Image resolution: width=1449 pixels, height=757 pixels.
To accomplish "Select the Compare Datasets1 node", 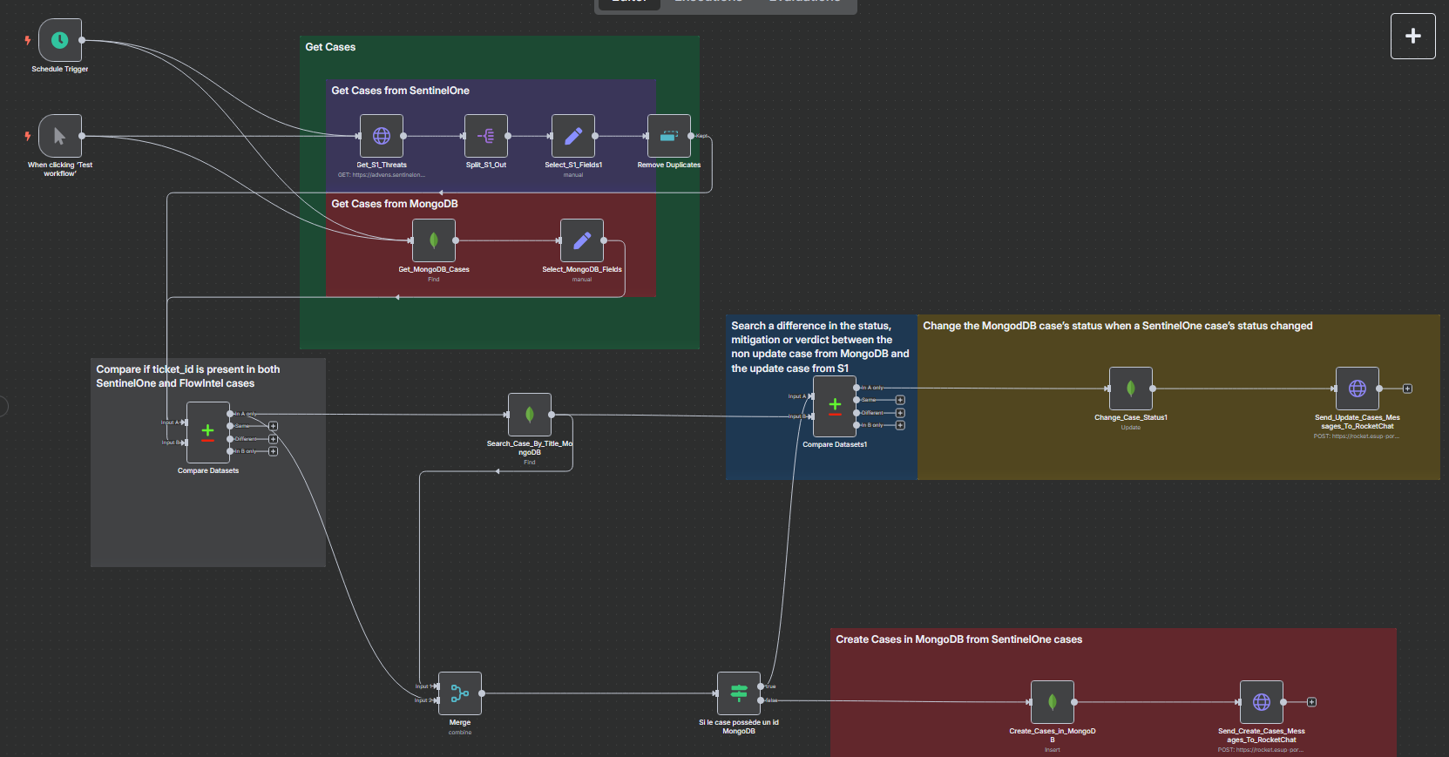I will tap(835, 407).
